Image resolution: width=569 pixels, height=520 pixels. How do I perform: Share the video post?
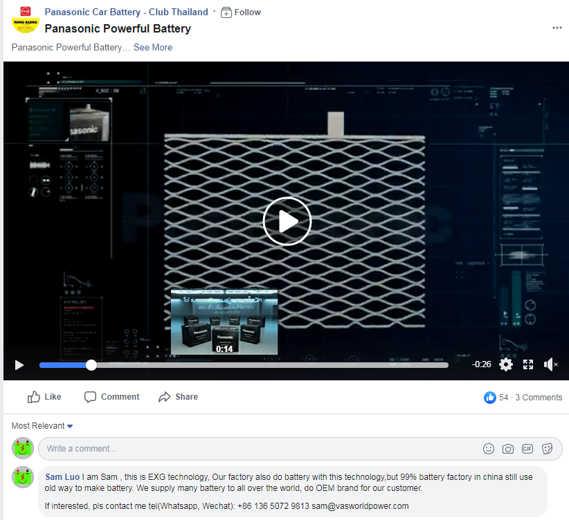(x=178, y=397)
